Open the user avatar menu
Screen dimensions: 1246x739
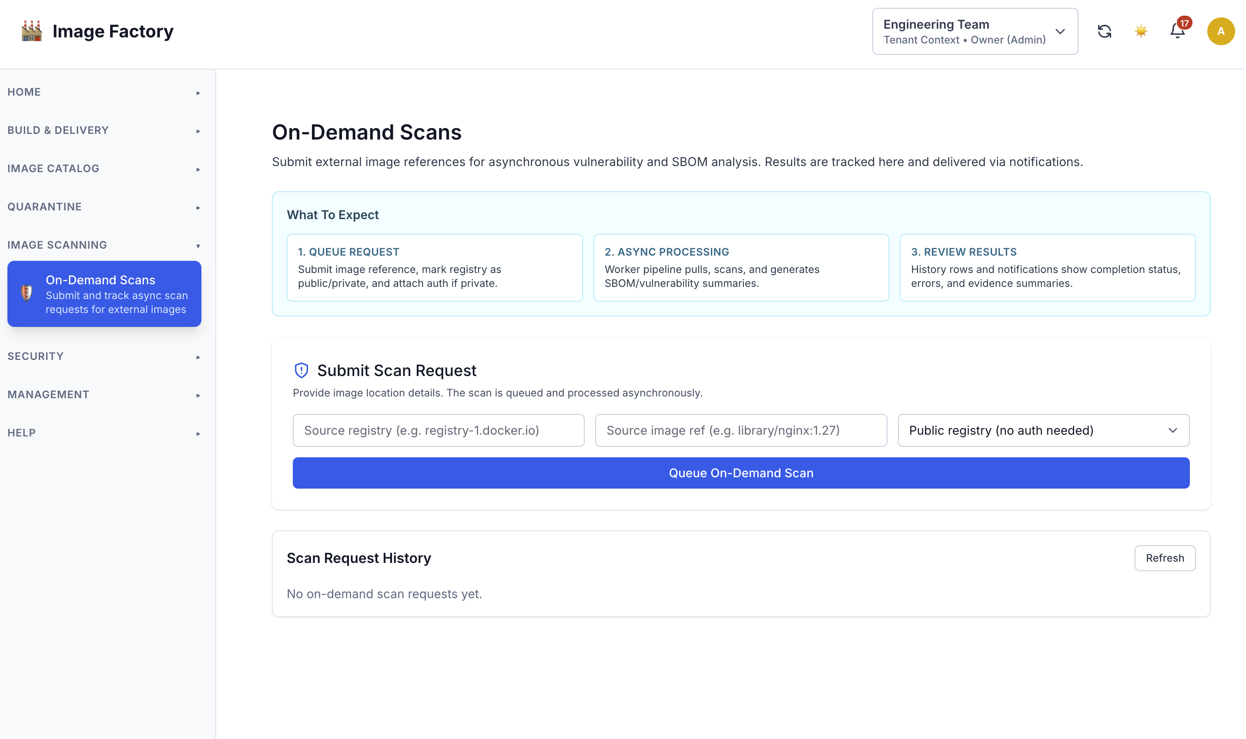(x=1221, y=31)
